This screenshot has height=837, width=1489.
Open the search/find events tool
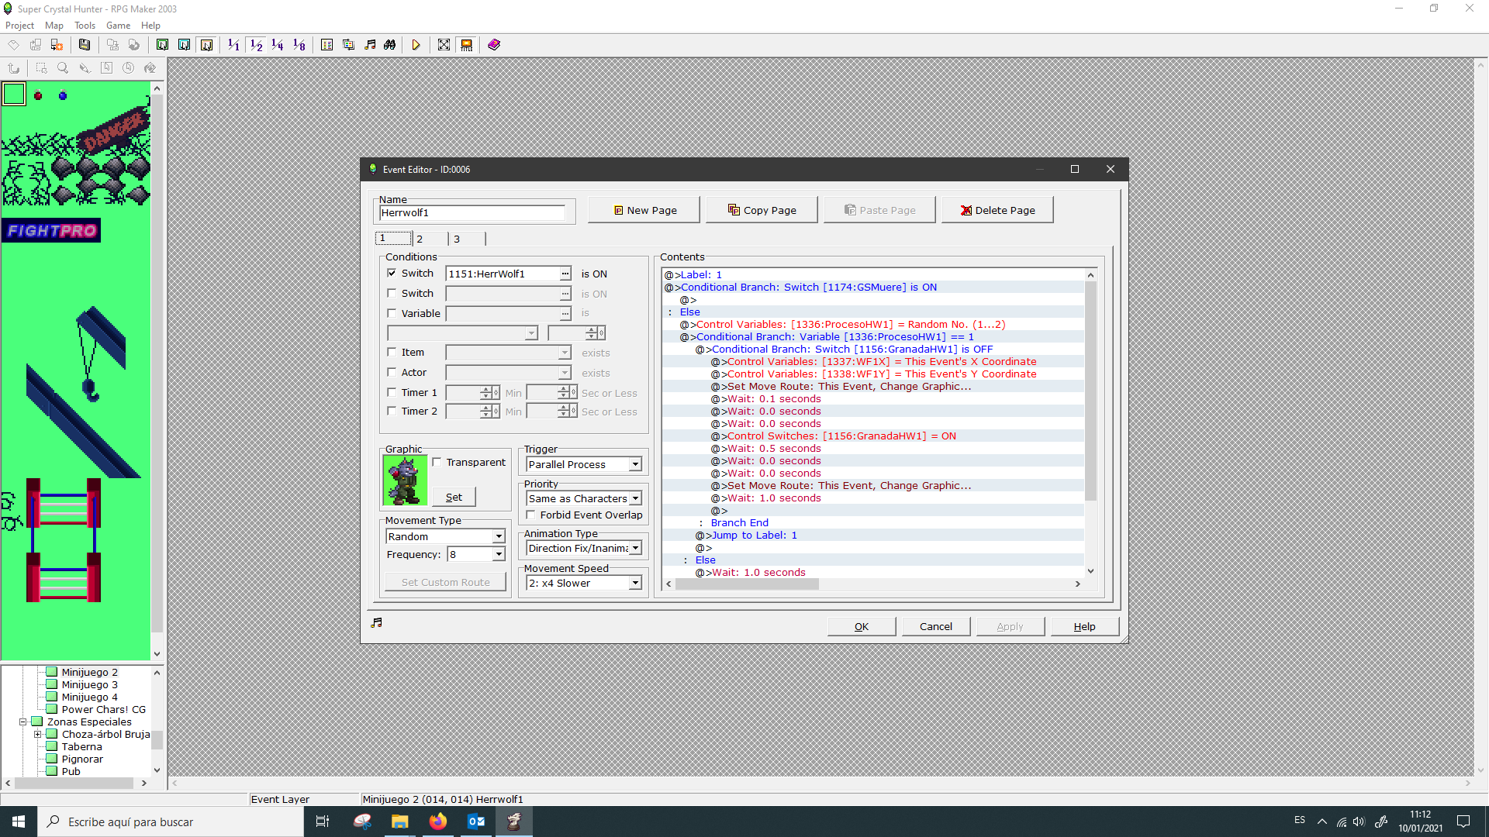click(389, 44)
